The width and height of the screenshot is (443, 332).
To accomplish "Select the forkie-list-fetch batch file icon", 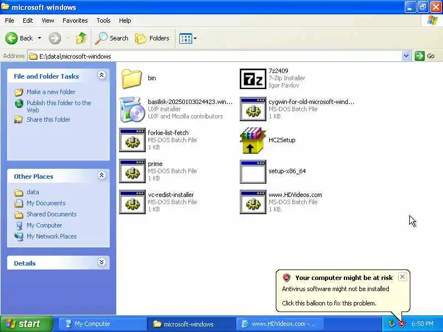I will tap(132, 140).
